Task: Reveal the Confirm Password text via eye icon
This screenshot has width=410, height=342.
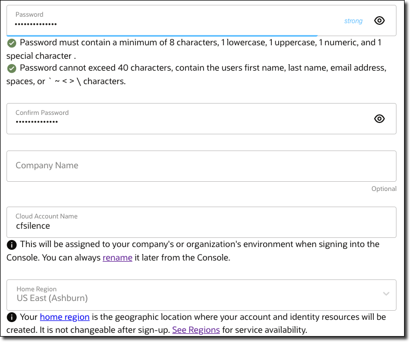Action: point(380,119)
